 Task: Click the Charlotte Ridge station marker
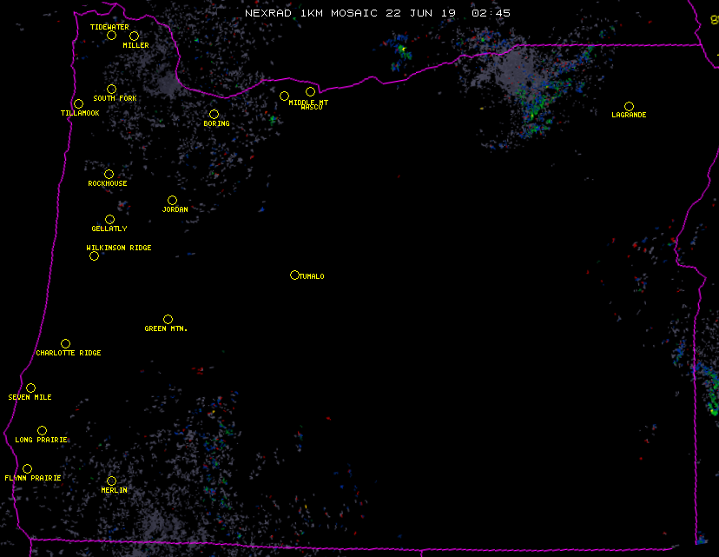click(65, 344)
